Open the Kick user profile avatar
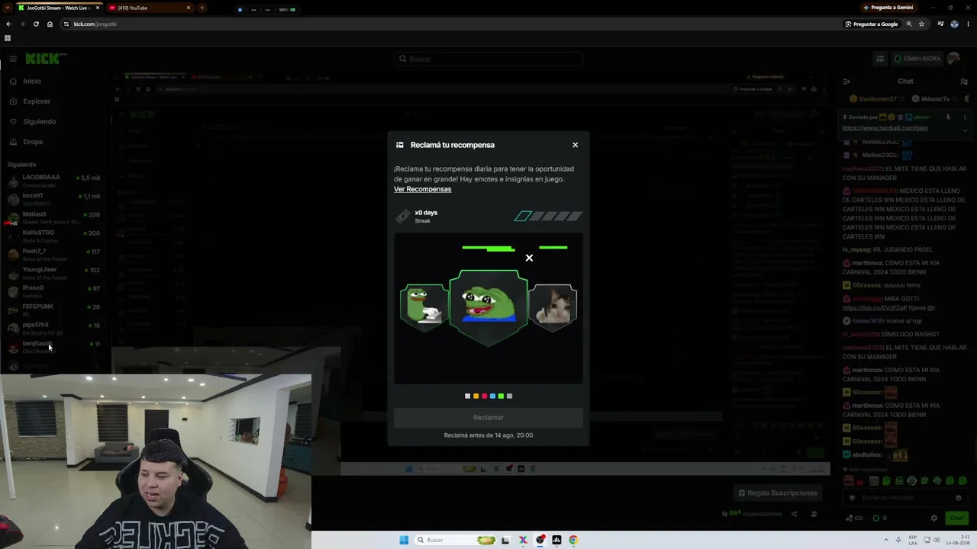 click(953, 59)
